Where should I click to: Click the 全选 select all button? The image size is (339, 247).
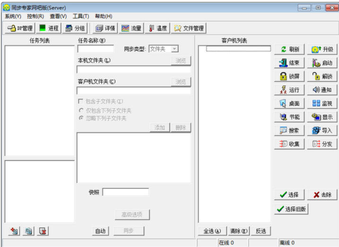[x=212, y=231]
